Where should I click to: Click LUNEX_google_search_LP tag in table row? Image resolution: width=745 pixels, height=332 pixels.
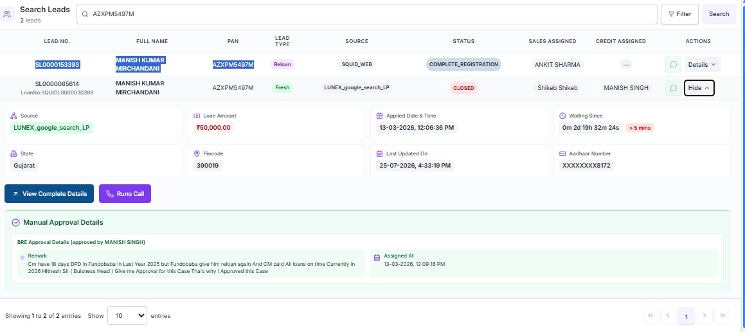click(x=357, y=87)
